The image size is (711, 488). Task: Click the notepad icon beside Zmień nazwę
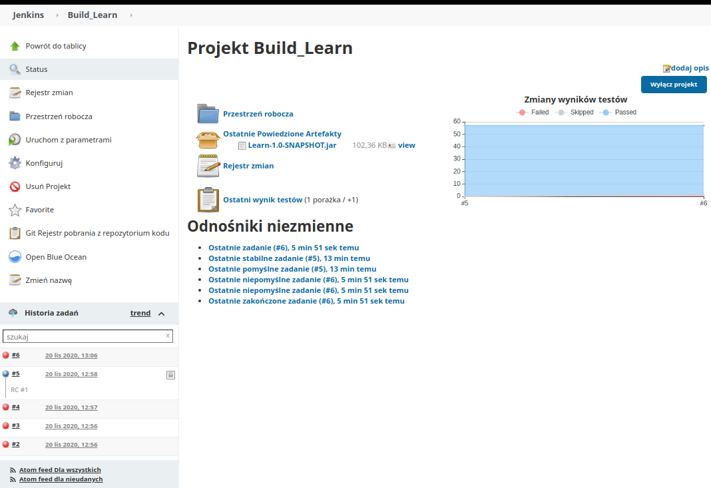tap(15, 280)
